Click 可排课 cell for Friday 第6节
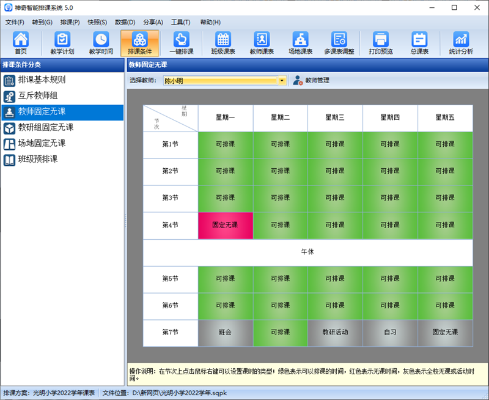Image resolution: width=489 pixels, height=400 pixels. [x=445, y=306]
